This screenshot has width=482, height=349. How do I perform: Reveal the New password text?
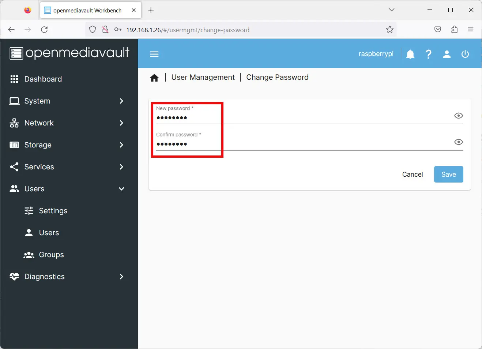coord(458,116)
